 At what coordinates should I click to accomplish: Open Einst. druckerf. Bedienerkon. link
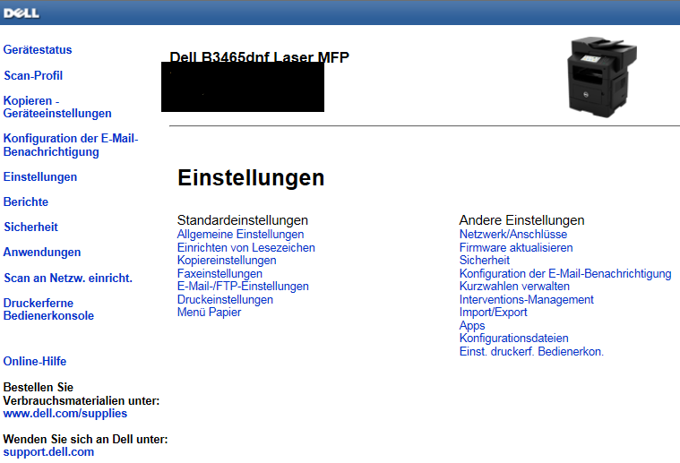click(x=531, y=352)
